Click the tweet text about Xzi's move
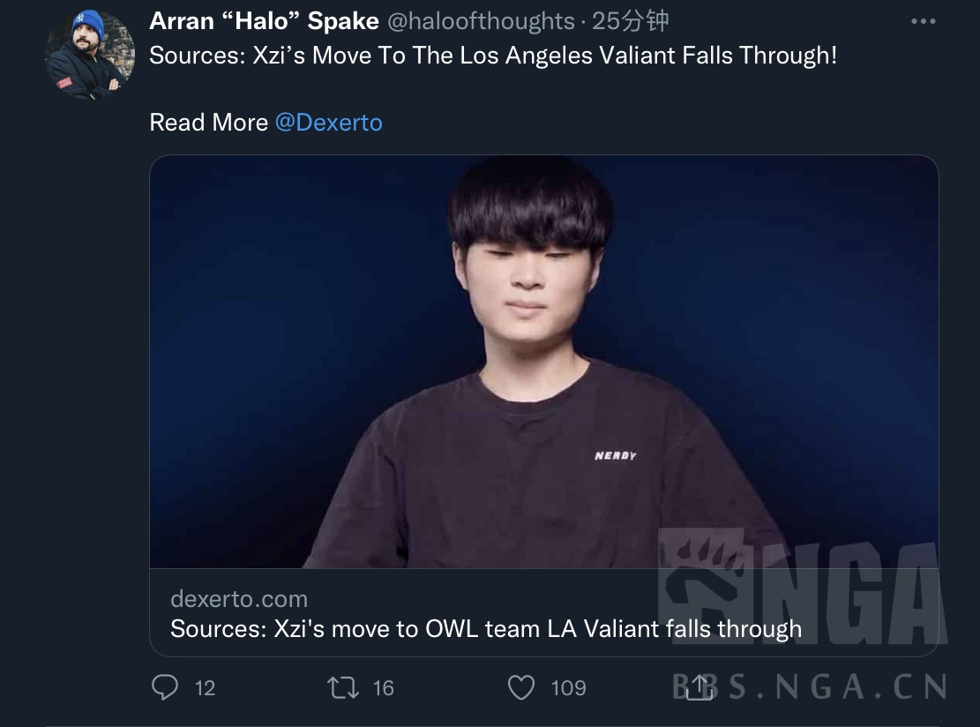Screen dimensions: 980x727 point(493,56)
